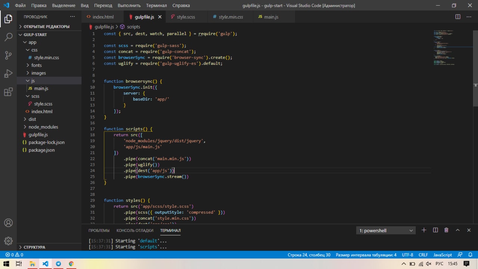Click CRLF line ending selector
478x269 pixels.
click(423, 255)
